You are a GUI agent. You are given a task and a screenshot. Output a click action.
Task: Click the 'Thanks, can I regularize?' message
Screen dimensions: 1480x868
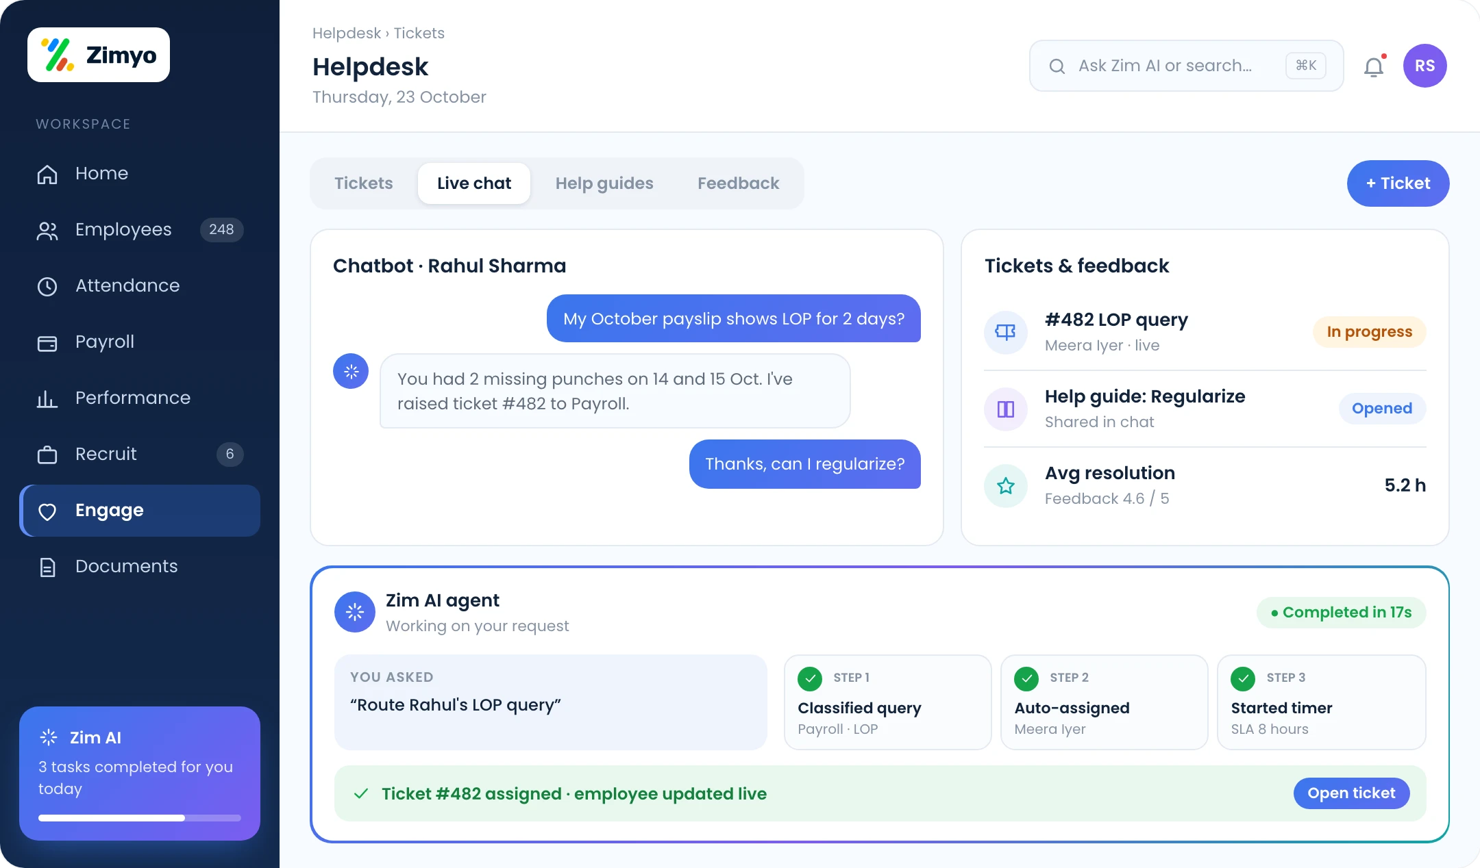coord(805,464)
